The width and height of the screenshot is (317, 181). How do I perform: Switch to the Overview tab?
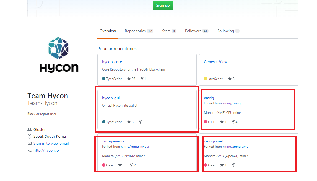click(108, 31)
